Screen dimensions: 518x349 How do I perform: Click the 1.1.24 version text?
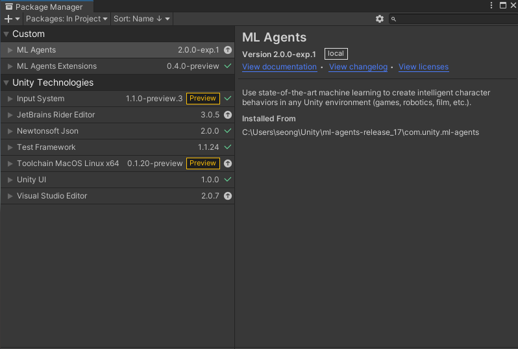tap(208, 147)
